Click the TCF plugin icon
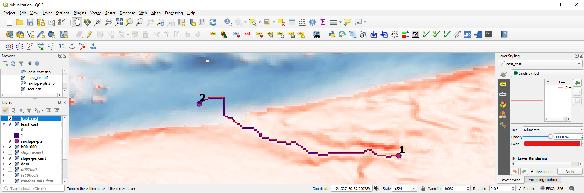This screenshot has height=193, width=584. pos(395,34)
